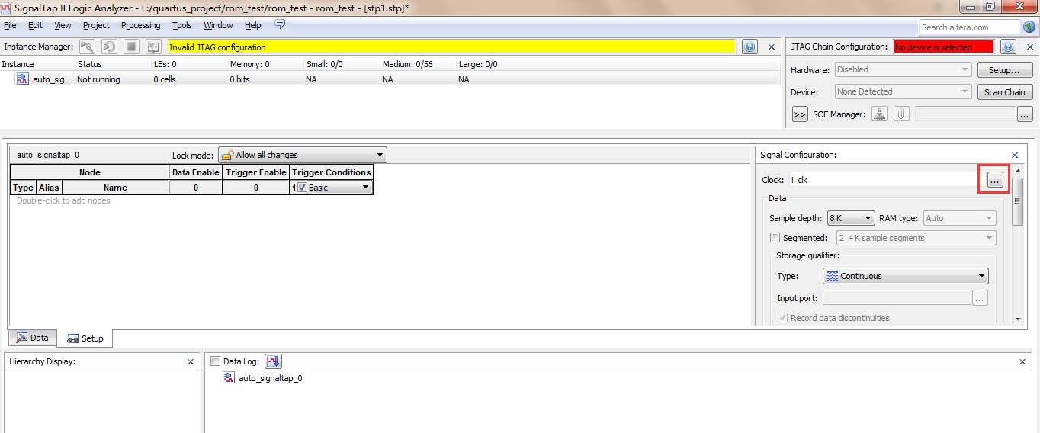Click the Signal Configuration scroll up arrow
The image size is (1040, 433).
coord(1017,172)
